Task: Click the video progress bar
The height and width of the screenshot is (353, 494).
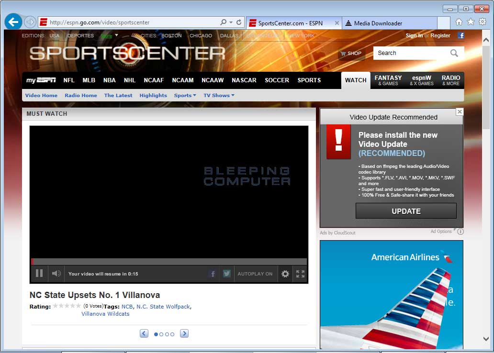Action: 168,262
